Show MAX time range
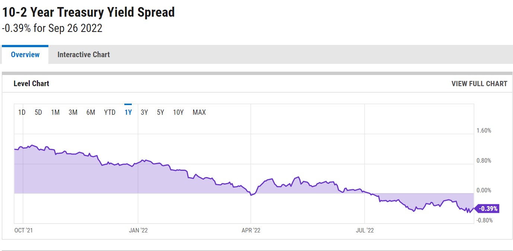This screenshot has height=251, width=513. [x=199, y=112]
